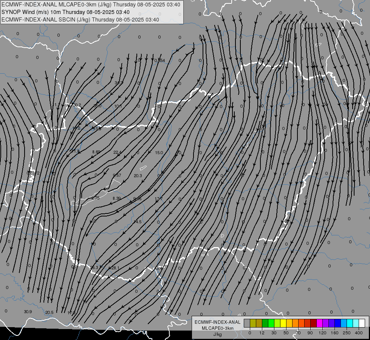Click the map value 11.8
Viewport: 370px width, 340px height.
pos(76,151)
